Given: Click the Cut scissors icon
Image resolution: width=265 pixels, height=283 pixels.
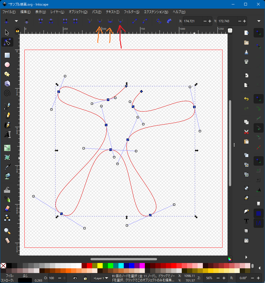Looking at the screenshot, I should [246, 132].
